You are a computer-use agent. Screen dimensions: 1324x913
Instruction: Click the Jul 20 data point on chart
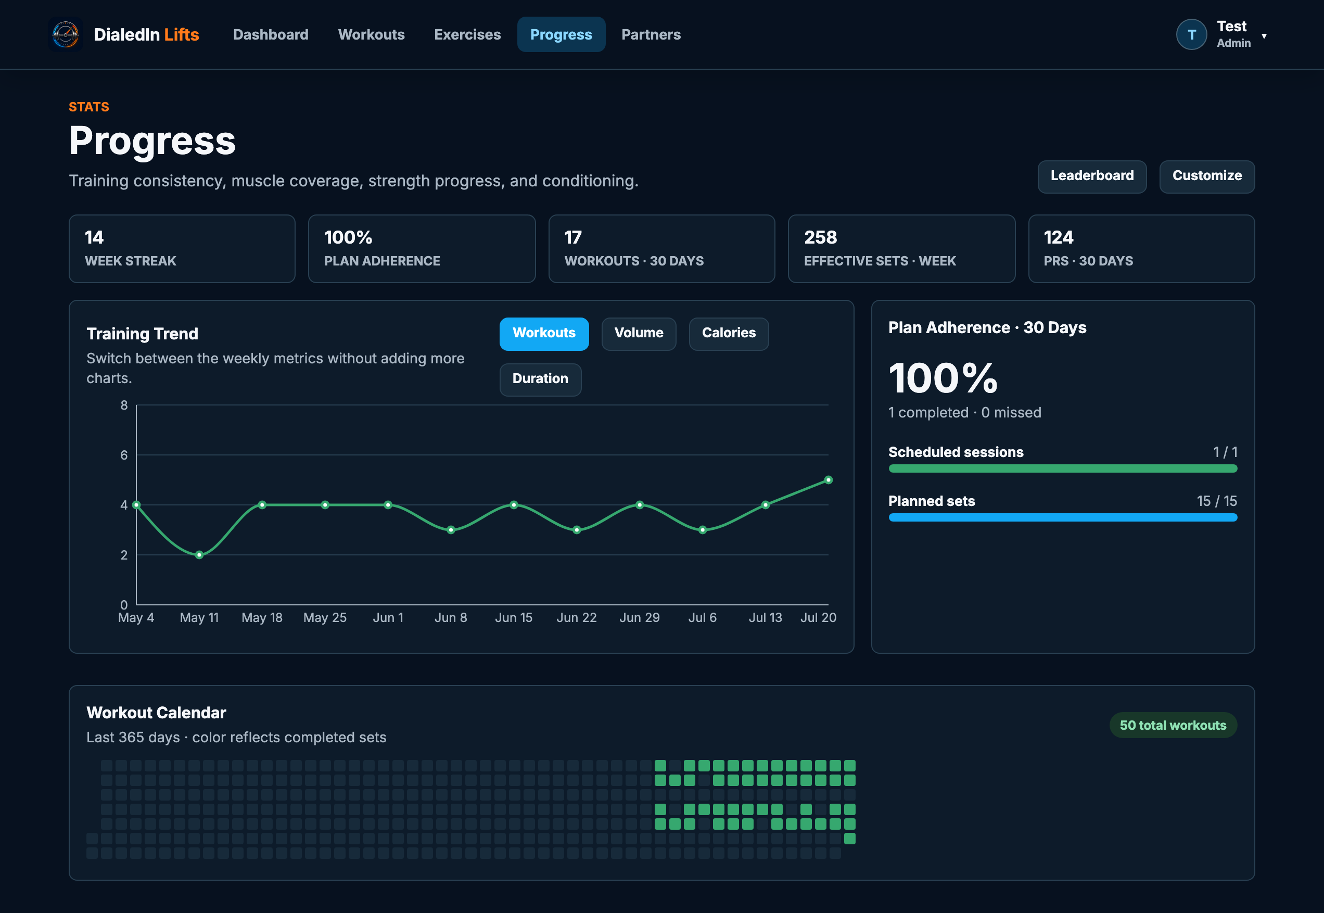(828, 479)
